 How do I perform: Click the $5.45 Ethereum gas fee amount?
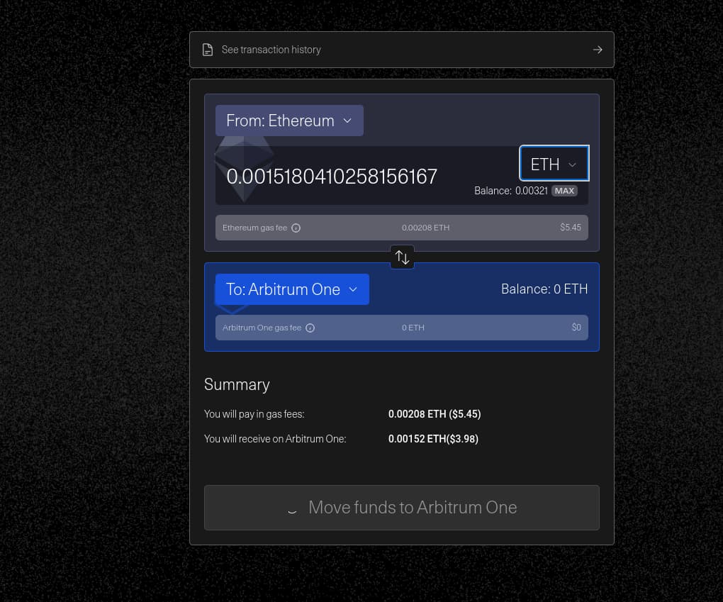[x=571, y=228]
